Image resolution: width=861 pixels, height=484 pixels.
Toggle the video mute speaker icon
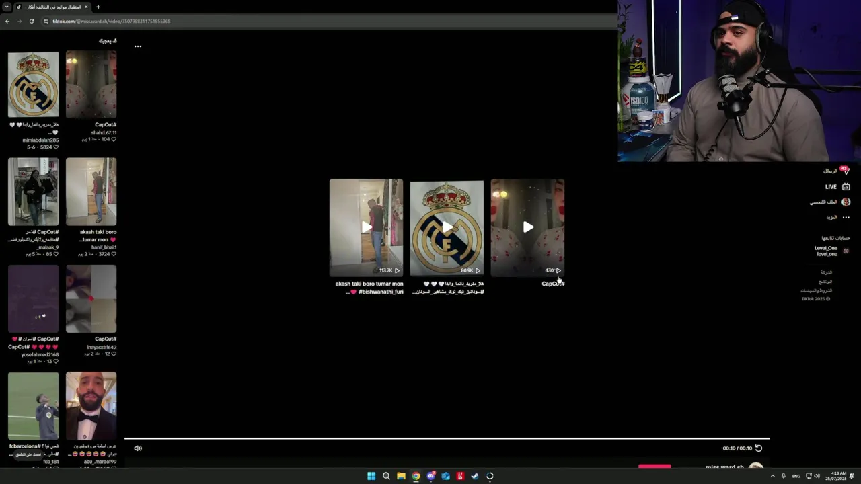138,448
